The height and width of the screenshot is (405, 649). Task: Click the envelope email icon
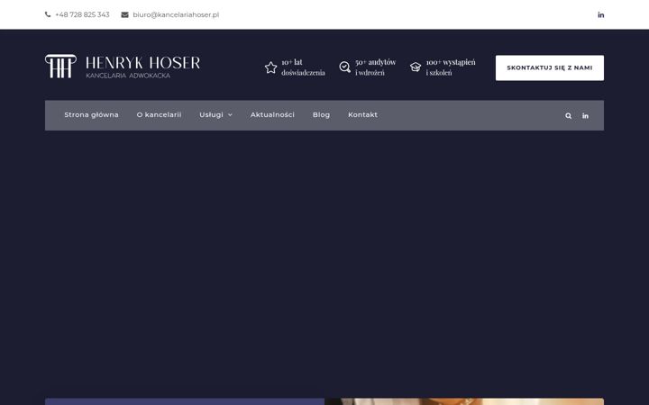[x=124, y=15]
